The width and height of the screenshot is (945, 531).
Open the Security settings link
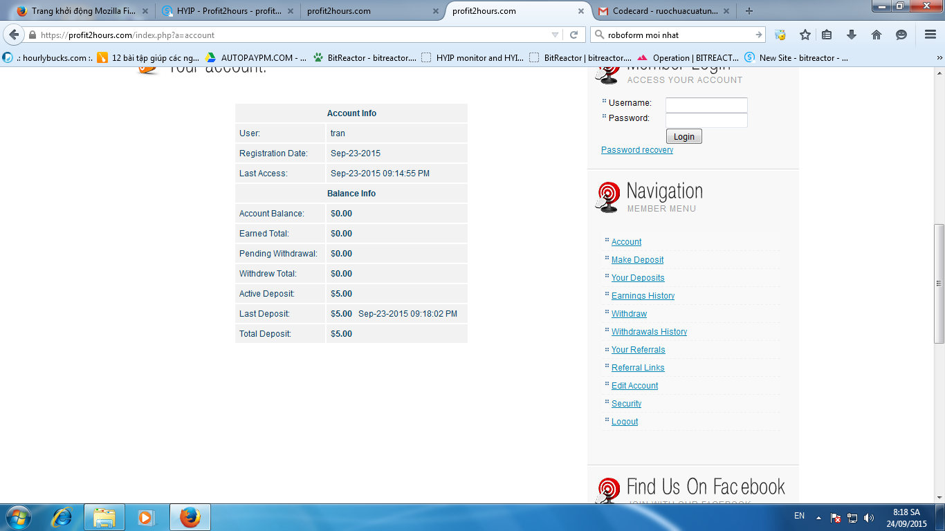tap(627, 404)
